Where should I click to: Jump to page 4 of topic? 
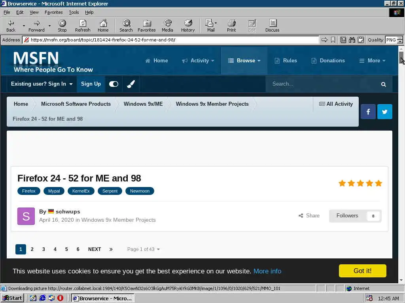[55, 249]
